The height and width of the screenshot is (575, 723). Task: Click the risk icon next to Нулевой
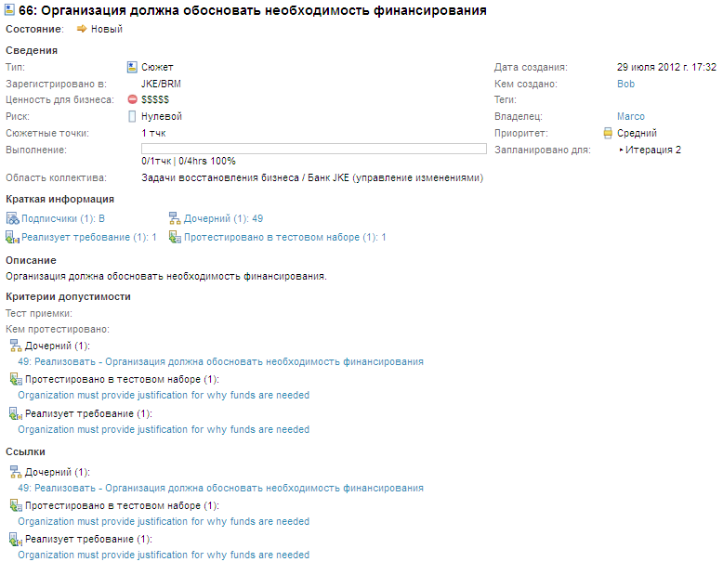coord(132,116)
